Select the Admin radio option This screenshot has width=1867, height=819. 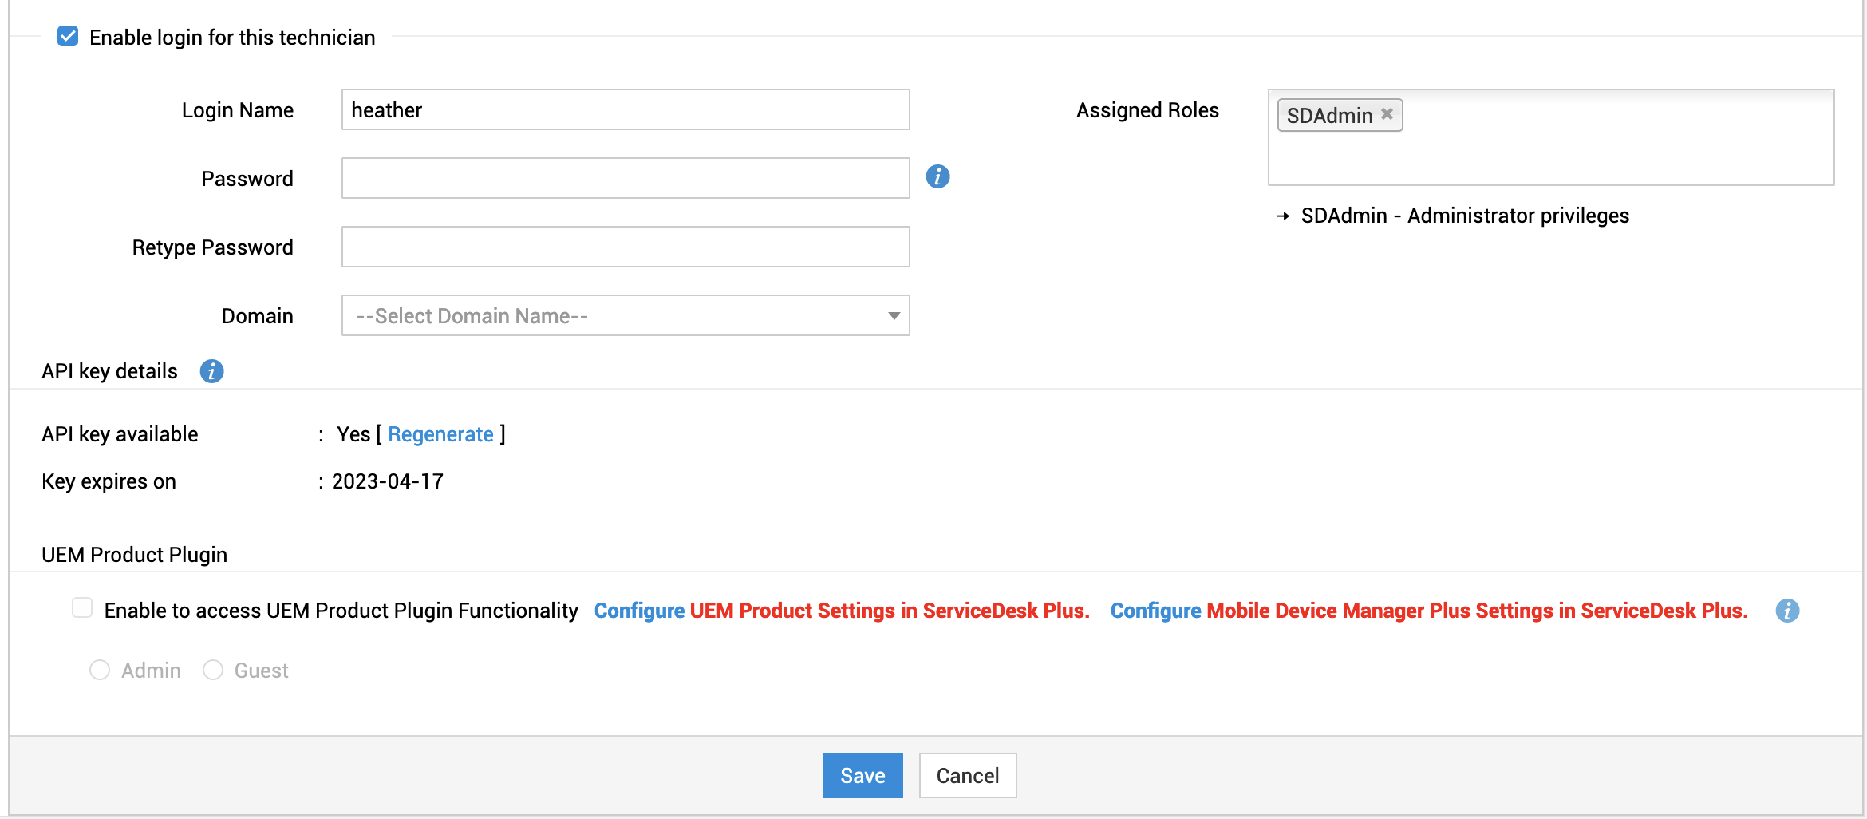click(100, 670)
